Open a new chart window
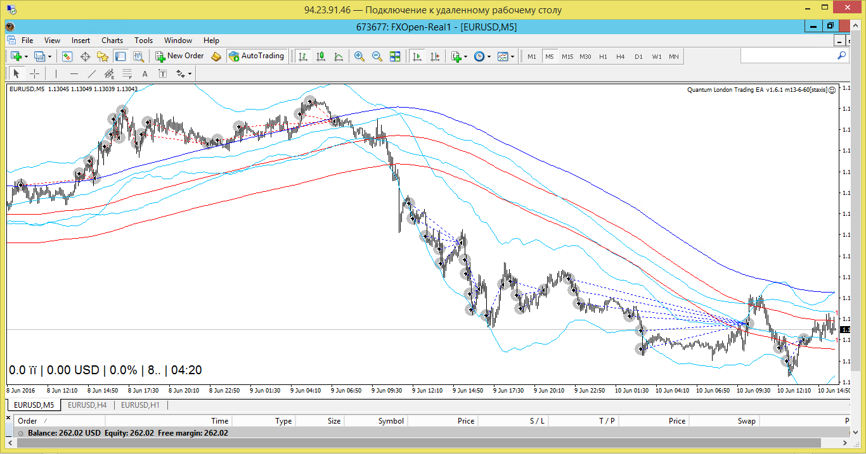This screenshot has height=454, width=866. tap(16, 56)
